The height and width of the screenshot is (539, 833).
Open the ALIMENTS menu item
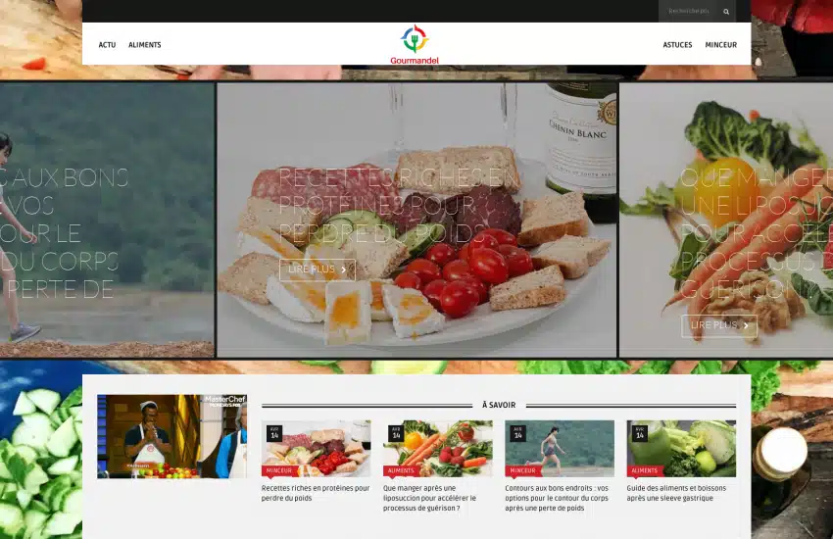[145, 45]
